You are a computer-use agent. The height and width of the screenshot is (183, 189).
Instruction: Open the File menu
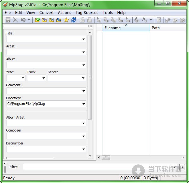pos(8,13)
